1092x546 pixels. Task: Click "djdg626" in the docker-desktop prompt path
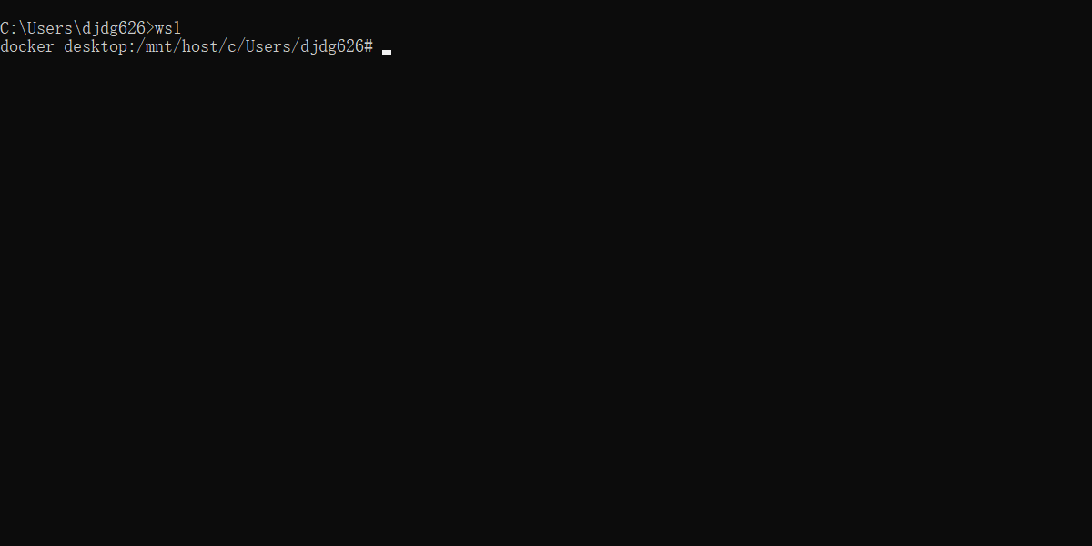(x=332, y=45)
